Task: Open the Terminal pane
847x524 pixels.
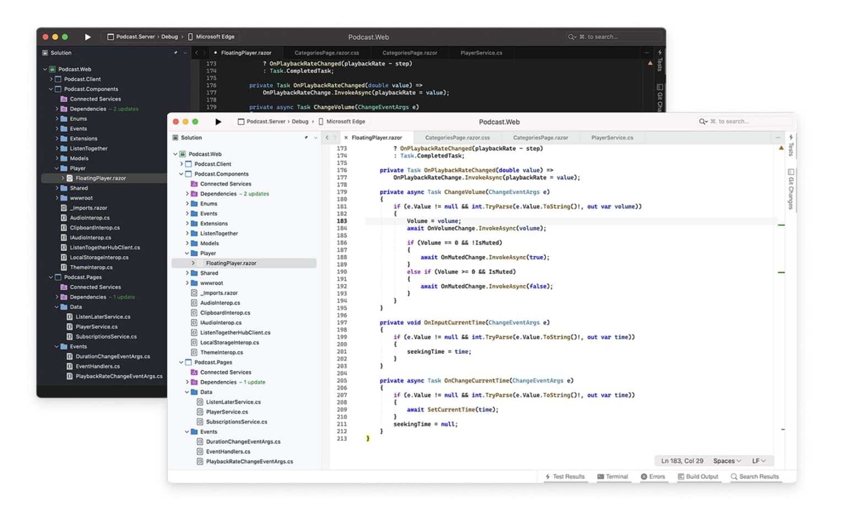Action: 613,477
